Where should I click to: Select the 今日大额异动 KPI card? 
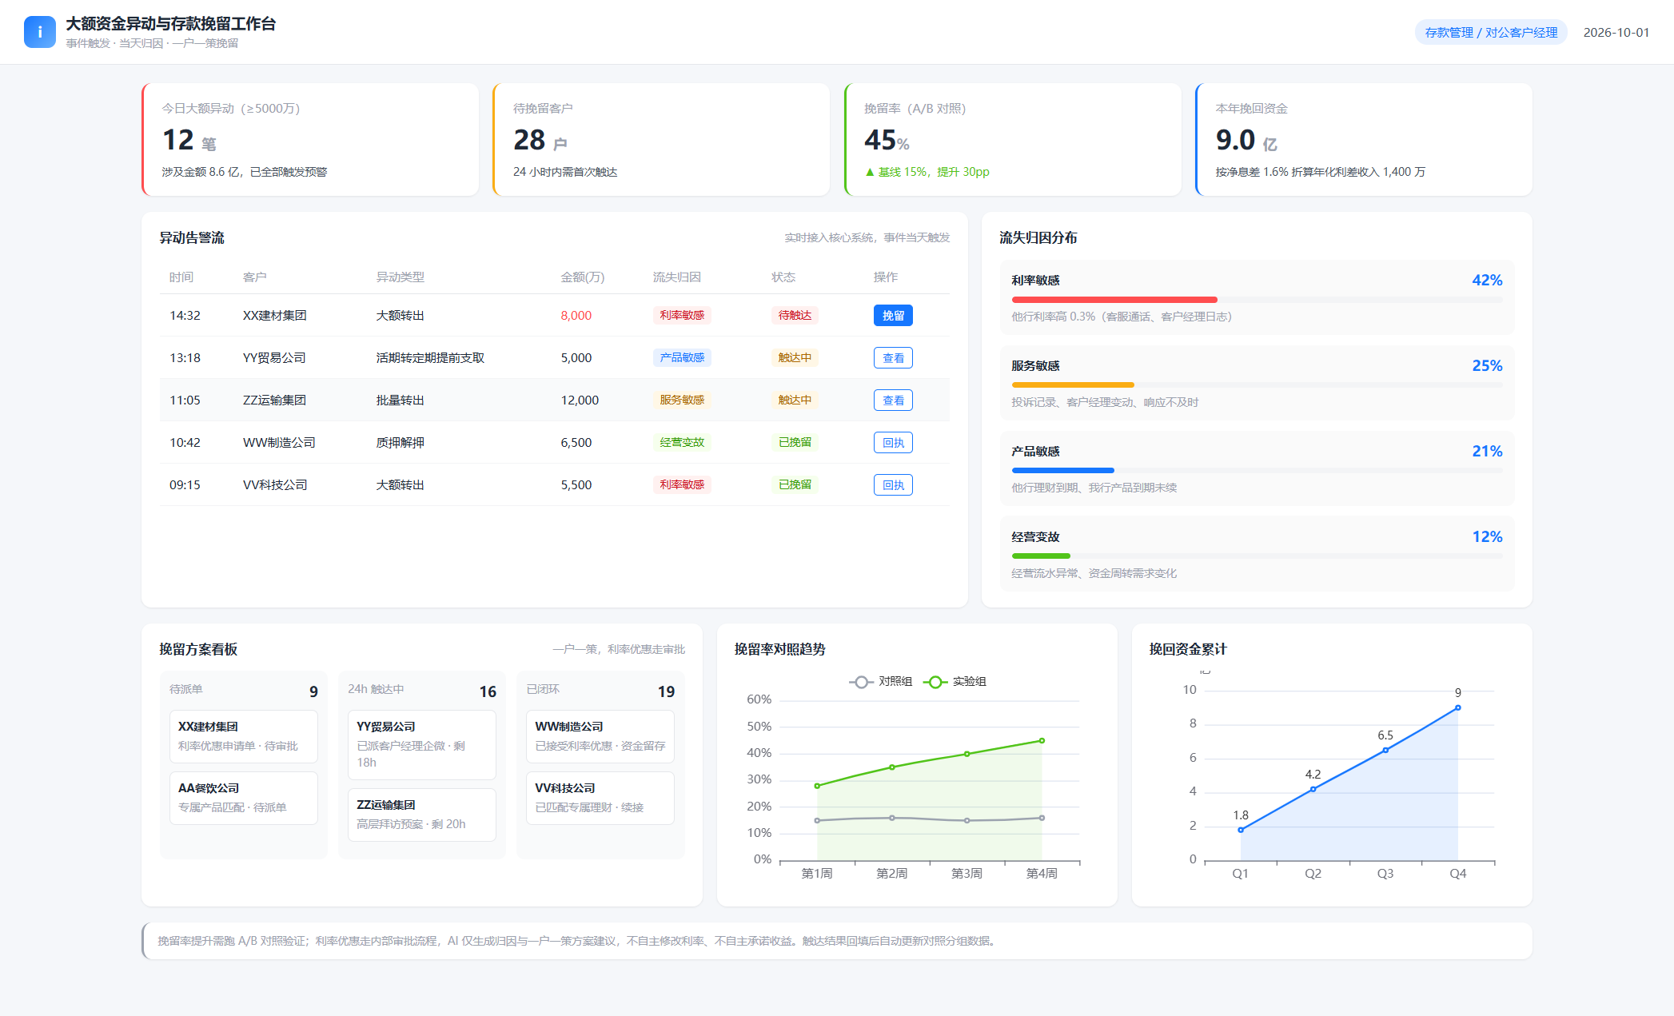coord(310,140)
